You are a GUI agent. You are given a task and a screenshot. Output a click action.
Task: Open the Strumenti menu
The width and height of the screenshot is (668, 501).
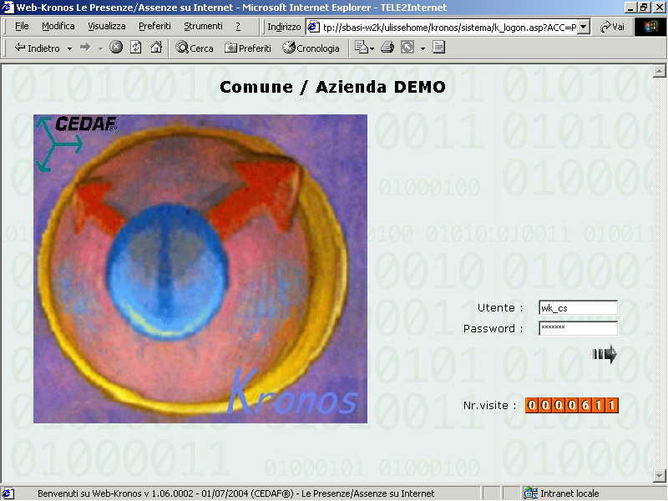click(203, 27)
